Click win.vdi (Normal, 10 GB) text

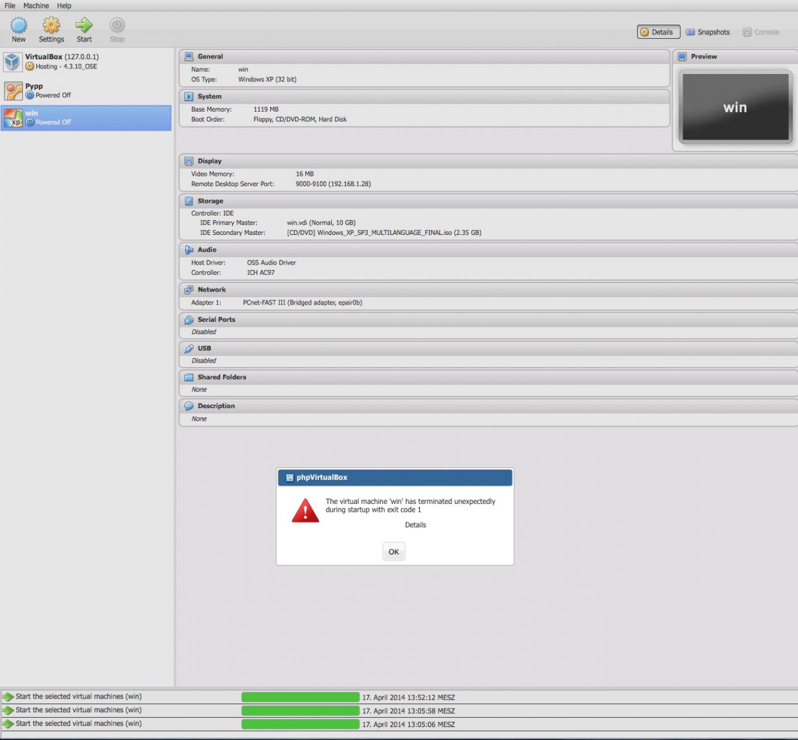point(321,223)
